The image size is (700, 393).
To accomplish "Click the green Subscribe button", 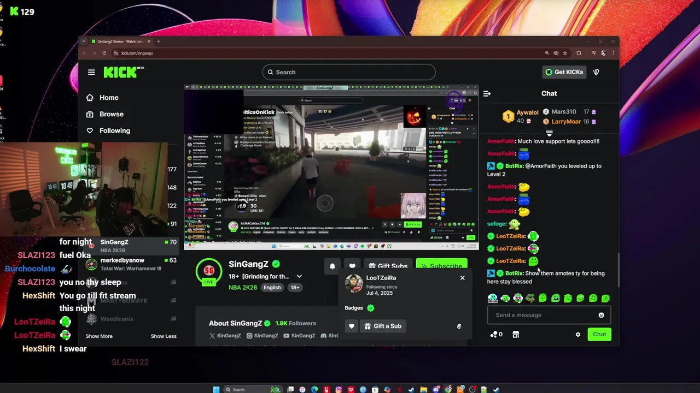I will (441, 266).
